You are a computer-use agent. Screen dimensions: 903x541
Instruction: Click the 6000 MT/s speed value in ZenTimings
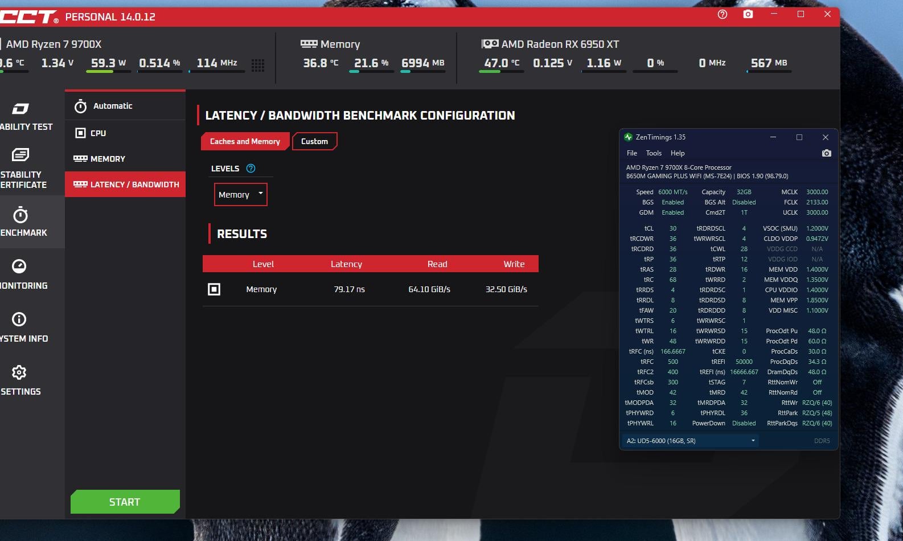tap(672, 192)
